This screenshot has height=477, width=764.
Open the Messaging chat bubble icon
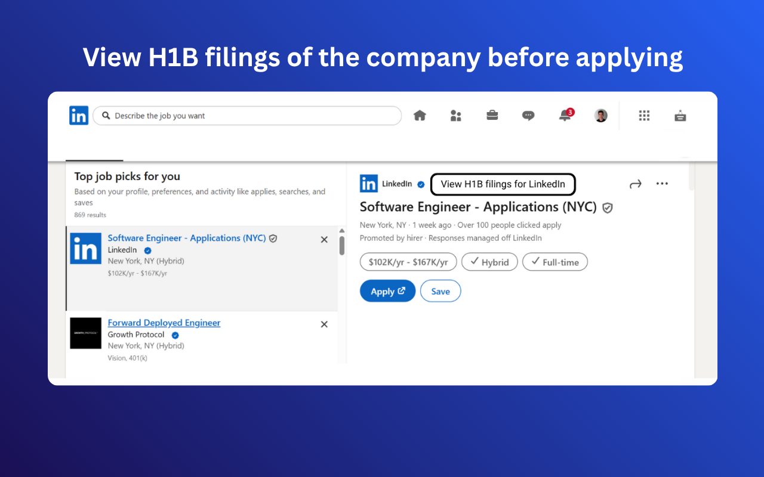click(x=528, y=116)
